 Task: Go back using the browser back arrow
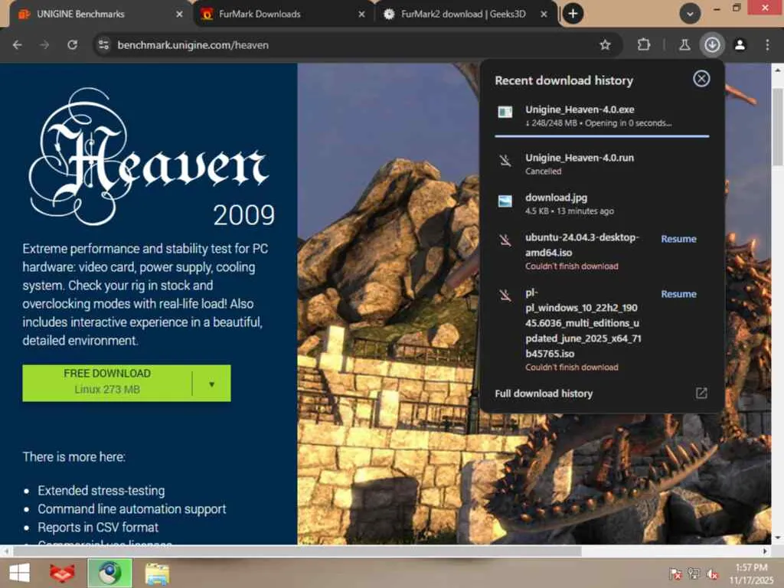18,45
